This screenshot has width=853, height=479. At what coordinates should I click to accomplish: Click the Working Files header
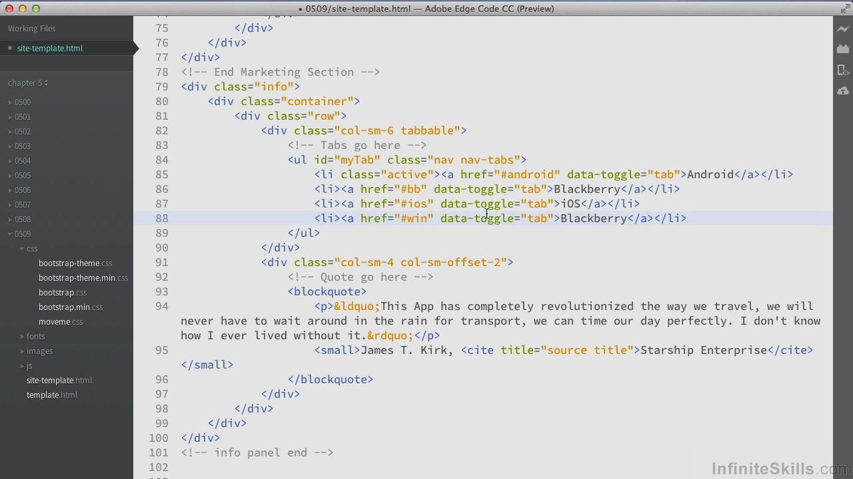pos(32,29)
